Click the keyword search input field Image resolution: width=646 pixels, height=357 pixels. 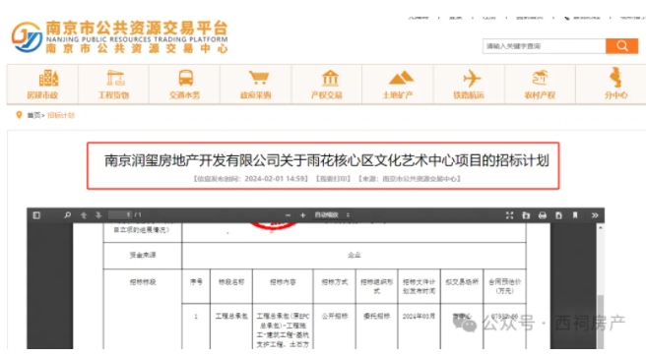544,46
